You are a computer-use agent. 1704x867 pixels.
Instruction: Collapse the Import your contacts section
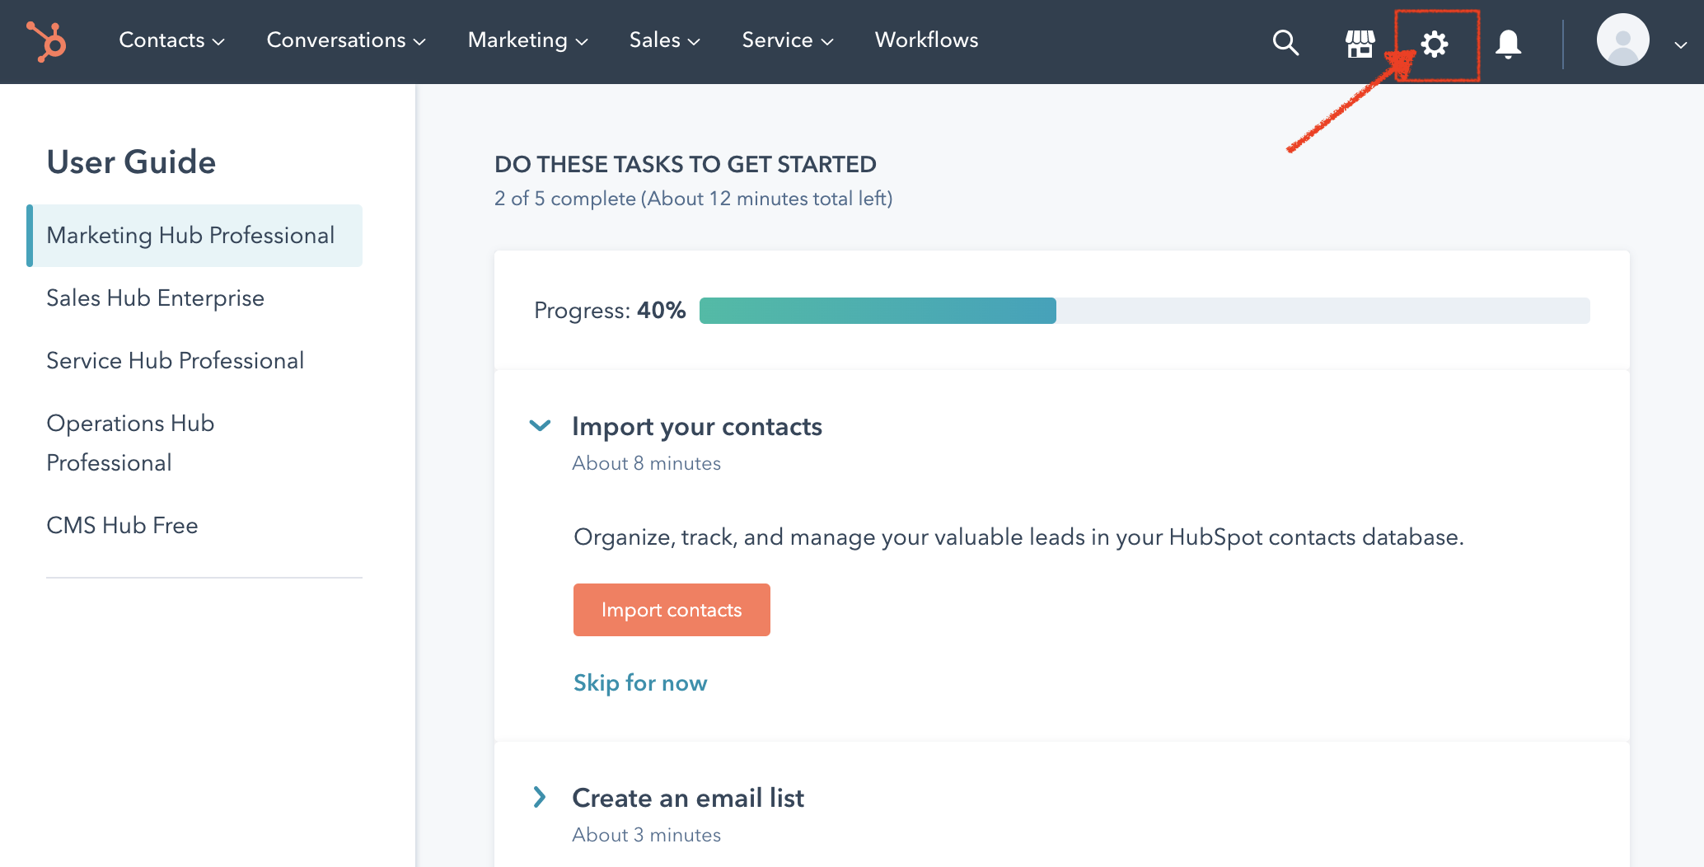pos(540,426)
